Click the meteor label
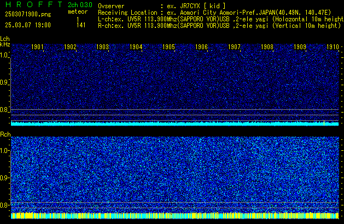 point(78,11)
